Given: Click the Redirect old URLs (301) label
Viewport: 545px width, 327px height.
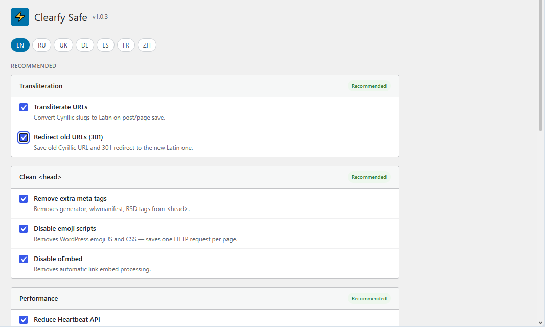Looking at the screenshot, I should pyautogui.click(x=69, y=137).
